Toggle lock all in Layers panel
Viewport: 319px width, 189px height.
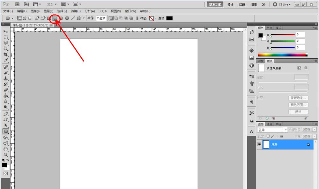[x=282, y=136]
